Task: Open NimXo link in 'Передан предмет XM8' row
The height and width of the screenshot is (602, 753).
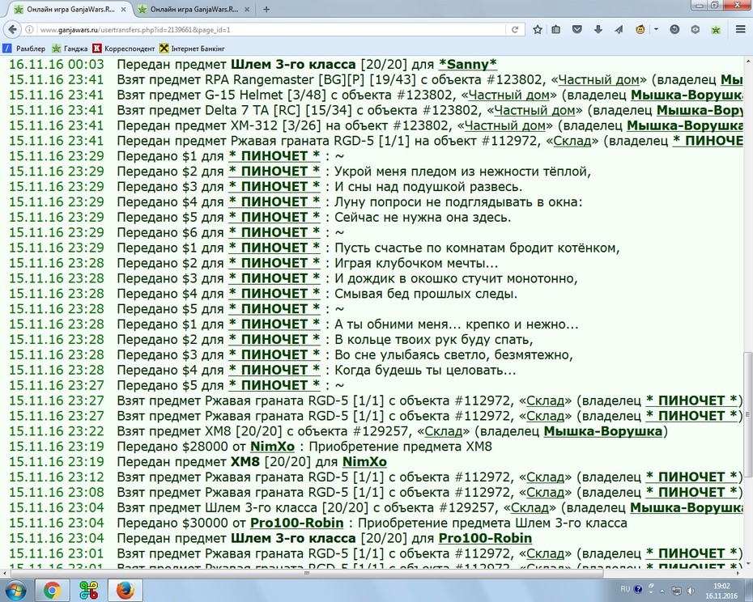Action: [x=364, y=462]
